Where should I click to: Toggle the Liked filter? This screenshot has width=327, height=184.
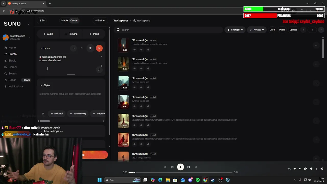click(272, 30)
